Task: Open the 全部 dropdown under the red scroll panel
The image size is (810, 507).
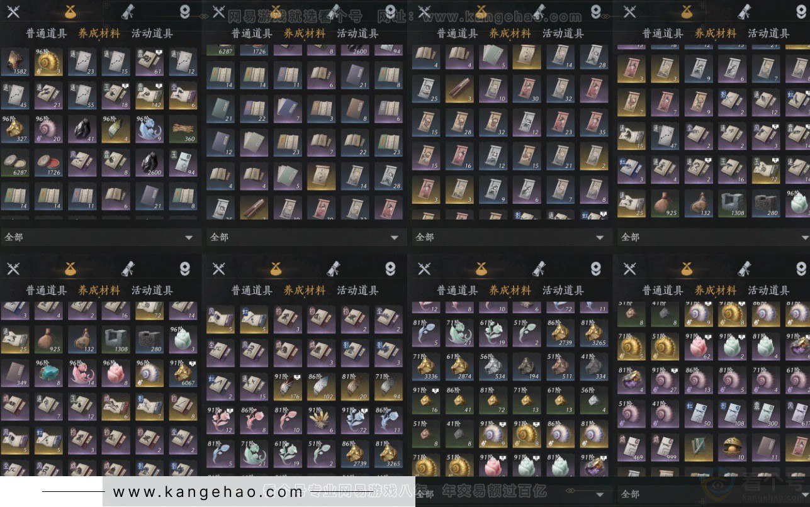Action: [x=512, y=237]
